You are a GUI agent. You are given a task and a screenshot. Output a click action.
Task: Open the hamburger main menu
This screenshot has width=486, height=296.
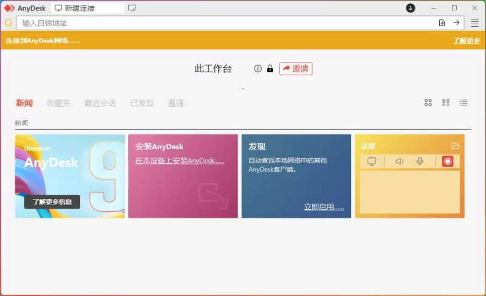[x=474, y=23]
